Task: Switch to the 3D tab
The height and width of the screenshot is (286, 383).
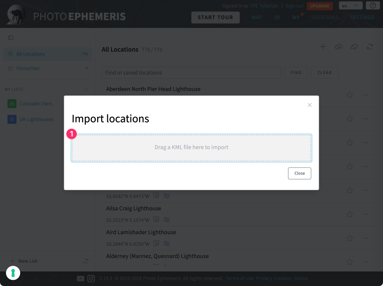Action: coord(277,18)
